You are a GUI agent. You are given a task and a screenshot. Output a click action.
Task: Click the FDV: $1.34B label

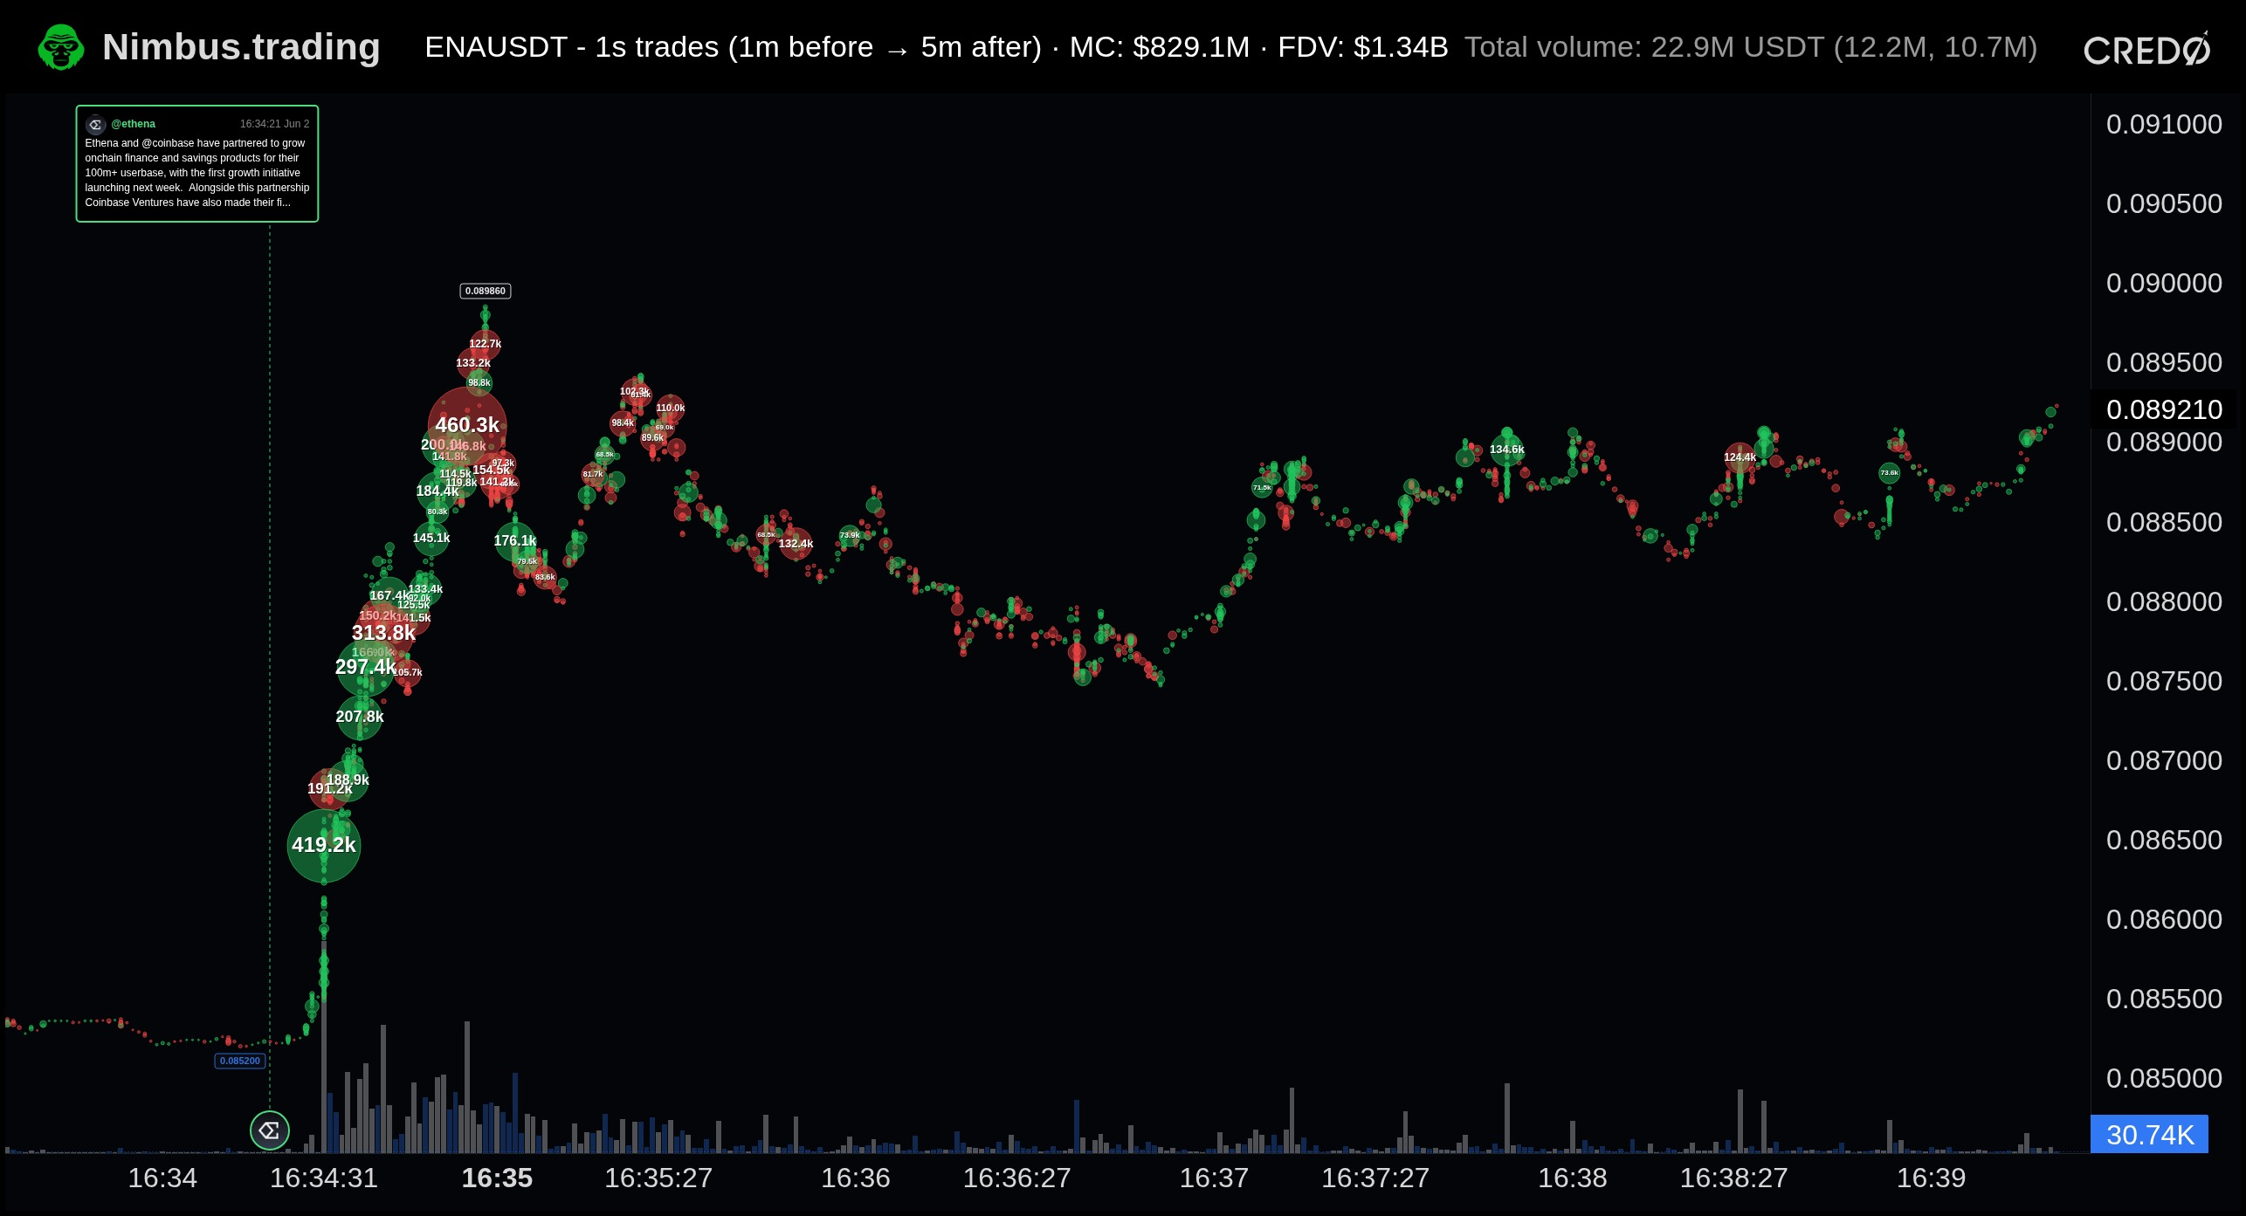pos(1362,47)
